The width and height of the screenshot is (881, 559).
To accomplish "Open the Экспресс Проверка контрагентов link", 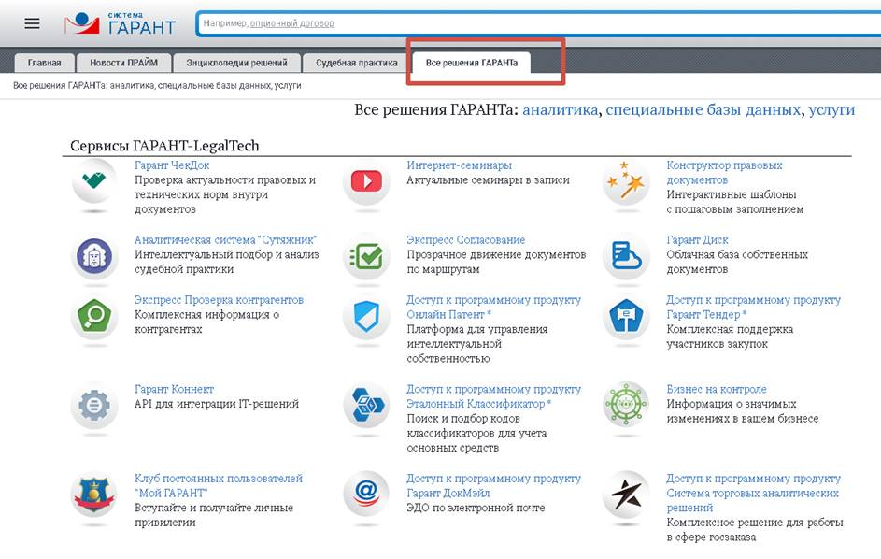I will [219, 300].
